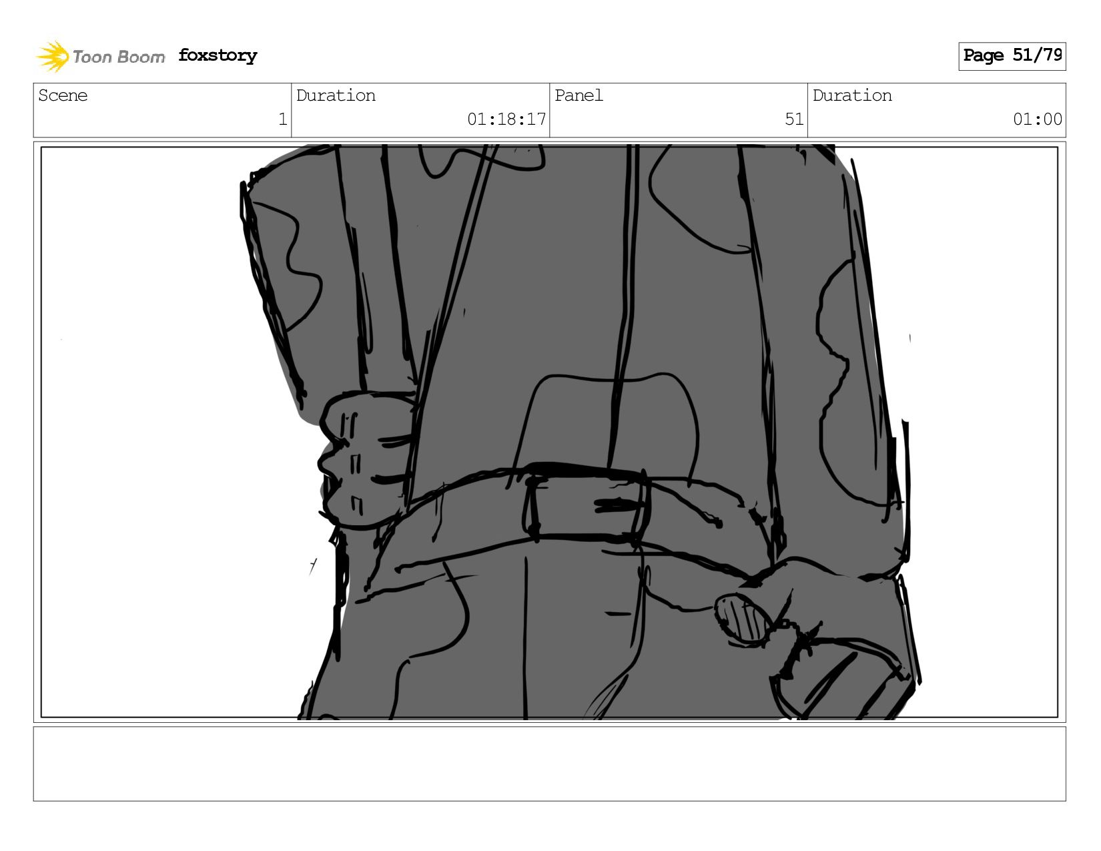Click the 'Scene' header label

coord(63,95)
